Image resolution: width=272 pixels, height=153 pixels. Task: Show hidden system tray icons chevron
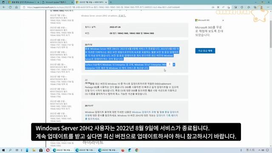point(259,150)
